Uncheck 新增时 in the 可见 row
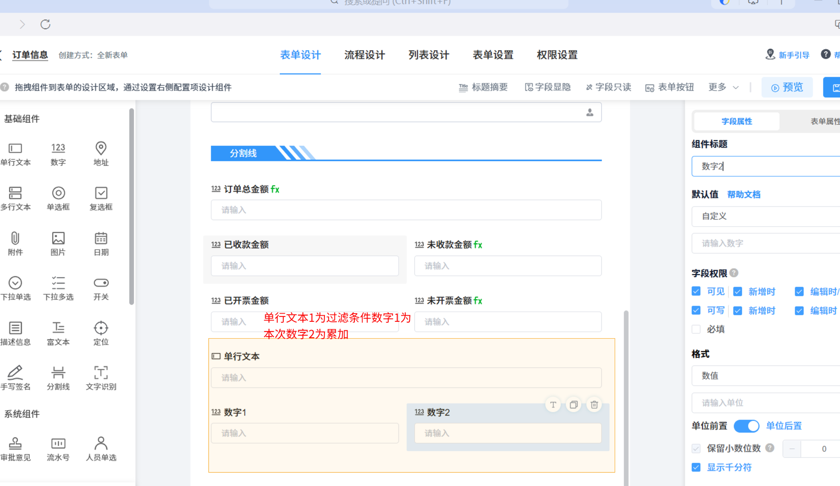This screenshot has height=486, width=840. 738,292
